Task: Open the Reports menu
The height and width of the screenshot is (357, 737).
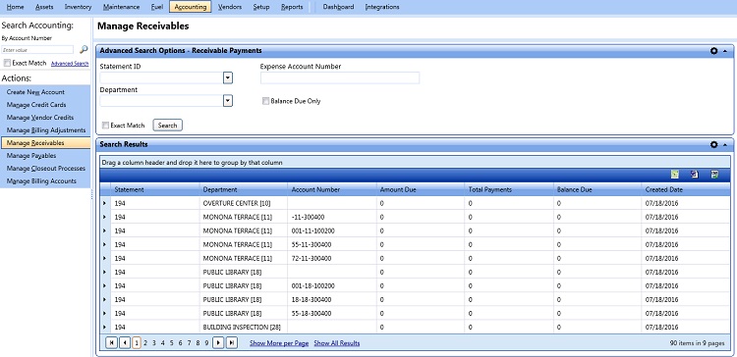Action: click(292, 7)
